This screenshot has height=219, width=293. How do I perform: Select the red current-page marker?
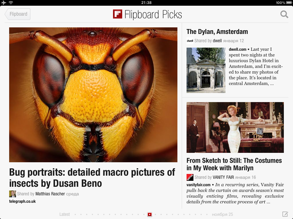[149, 214]
